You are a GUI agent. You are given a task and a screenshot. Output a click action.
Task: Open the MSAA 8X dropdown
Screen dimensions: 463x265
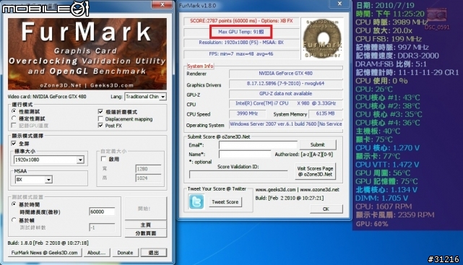click(34, 179)
